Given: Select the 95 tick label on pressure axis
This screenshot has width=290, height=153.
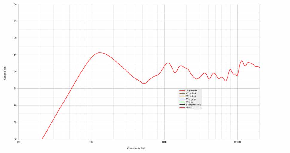Looking at the screenshot, I should coord(15,21).
